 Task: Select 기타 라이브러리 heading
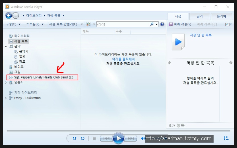(26, 92)
